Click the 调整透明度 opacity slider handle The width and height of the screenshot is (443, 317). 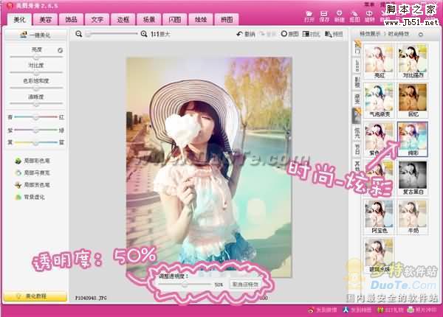(185, 285)
